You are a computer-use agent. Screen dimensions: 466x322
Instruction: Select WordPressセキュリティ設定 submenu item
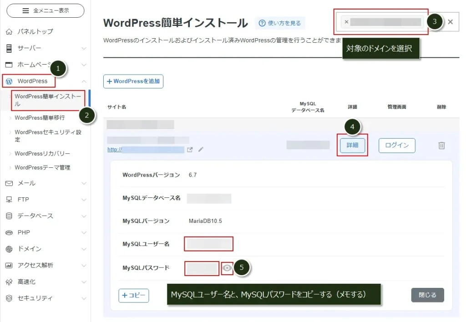pos(48,136)
